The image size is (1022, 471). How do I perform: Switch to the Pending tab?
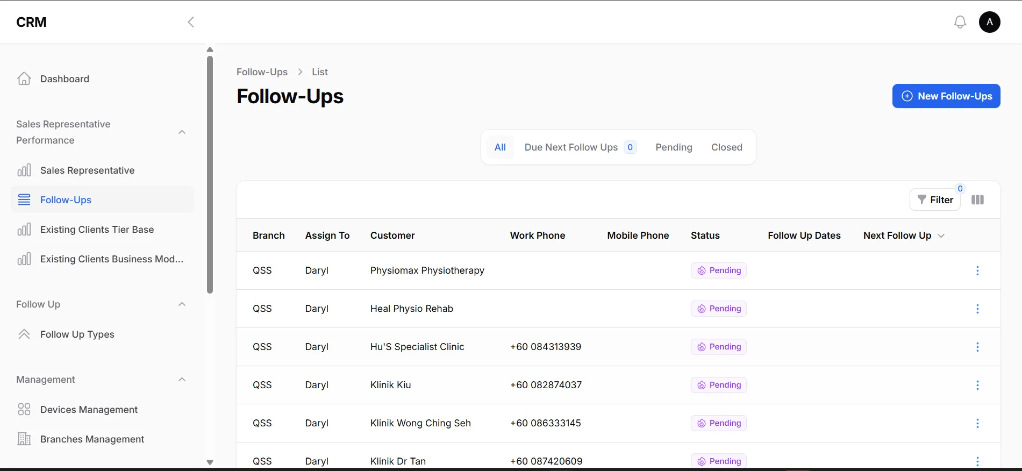click(x=674, y=147)
